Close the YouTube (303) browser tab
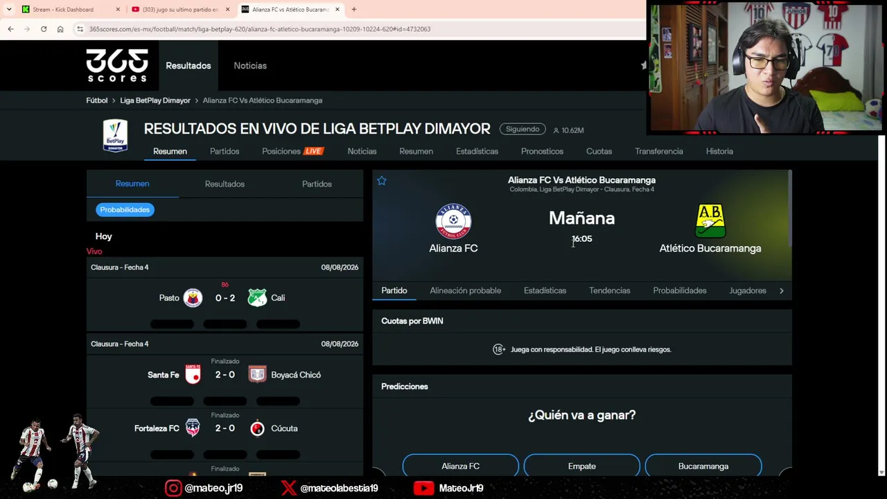 [x=227, y=10]
